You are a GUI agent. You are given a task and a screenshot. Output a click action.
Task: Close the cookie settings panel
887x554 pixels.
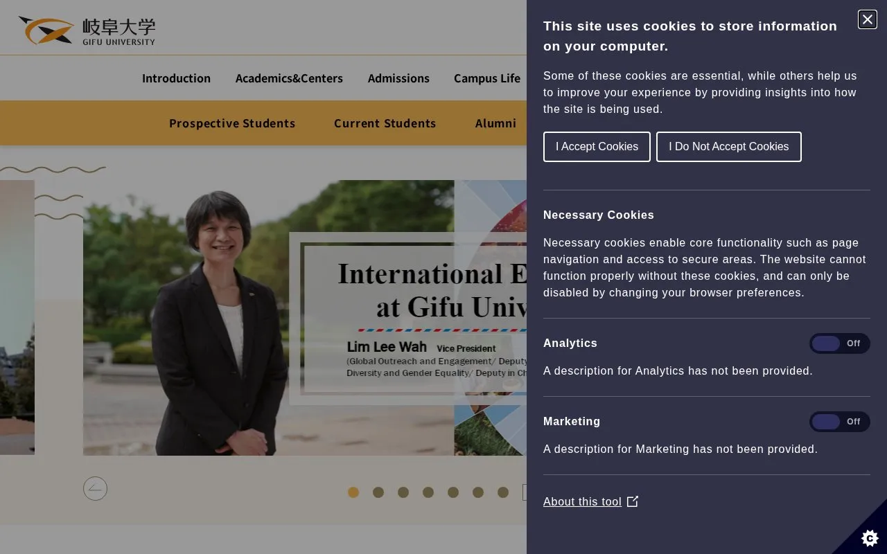point(868,19)
